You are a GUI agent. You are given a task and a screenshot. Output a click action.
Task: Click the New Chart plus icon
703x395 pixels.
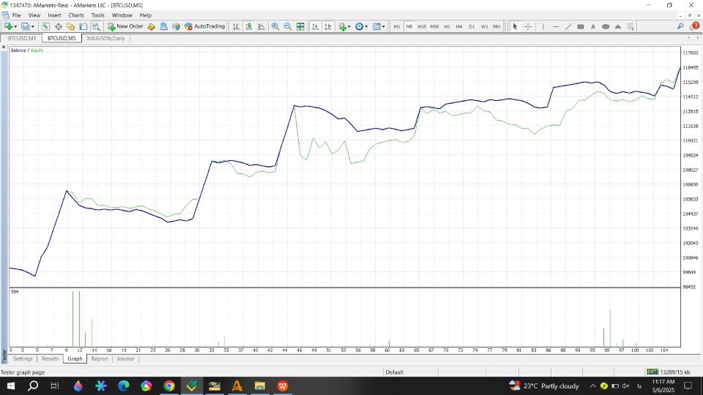8,27
